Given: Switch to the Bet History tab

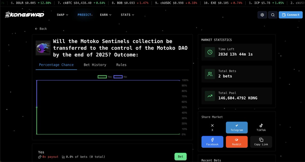Looking at the screenshot, I should pos(95,65).
